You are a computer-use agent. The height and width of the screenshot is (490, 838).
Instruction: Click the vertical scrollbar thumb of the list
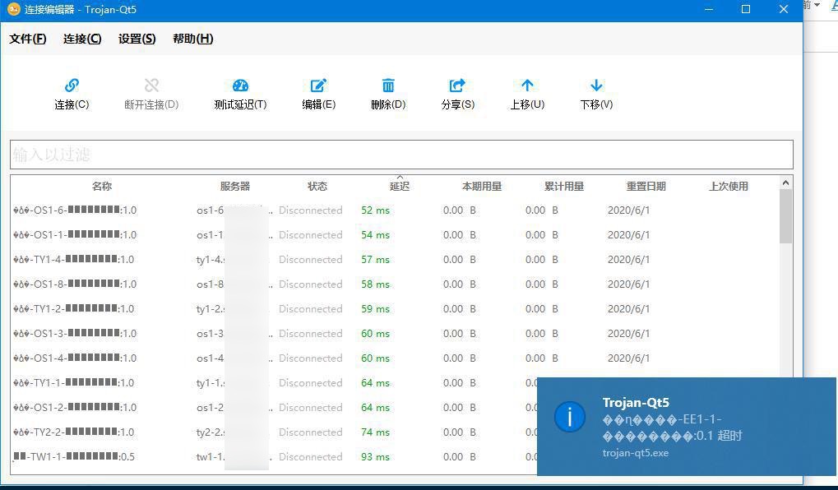click(785, 216)
